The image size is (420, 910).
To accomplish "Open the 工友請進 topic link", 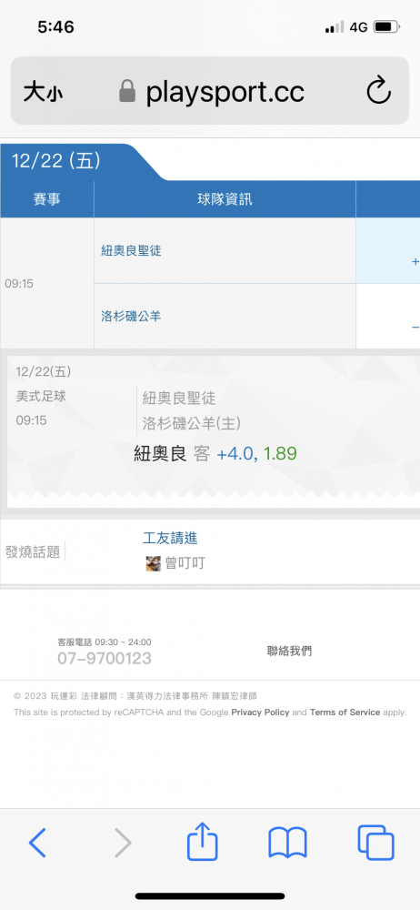I will 171,538.
